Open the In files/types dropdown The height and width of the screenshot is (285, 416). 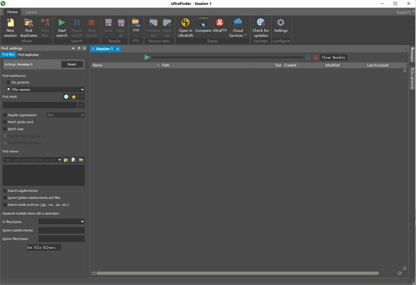pos(82,222)
